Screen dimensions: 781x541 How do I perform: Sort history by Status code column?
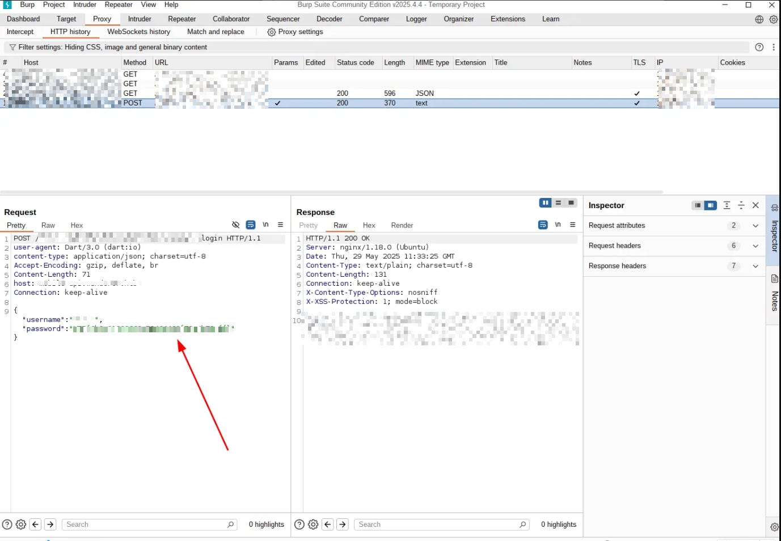pyautogui.click(x=356, y=63)
